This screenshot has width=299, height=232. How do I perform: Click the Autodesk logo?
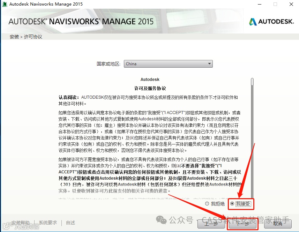click(271, 22)
